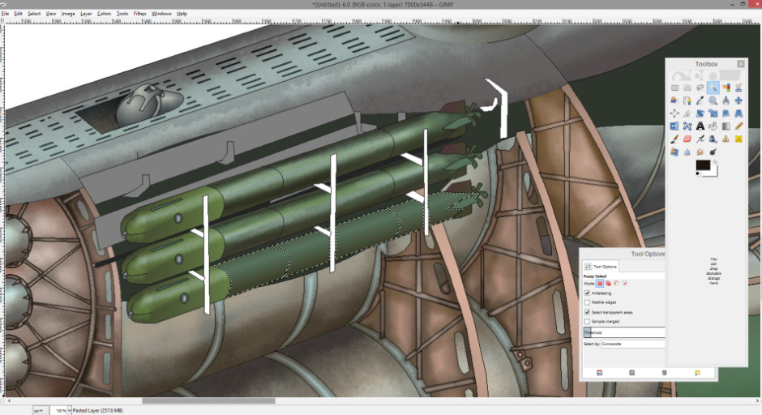
Task: Adjust the Threshold slider
Action: click(x=624, y=332)
